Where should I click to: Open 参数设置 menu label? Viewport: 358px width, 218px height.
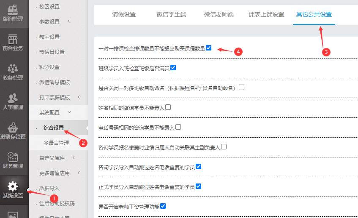49,21
